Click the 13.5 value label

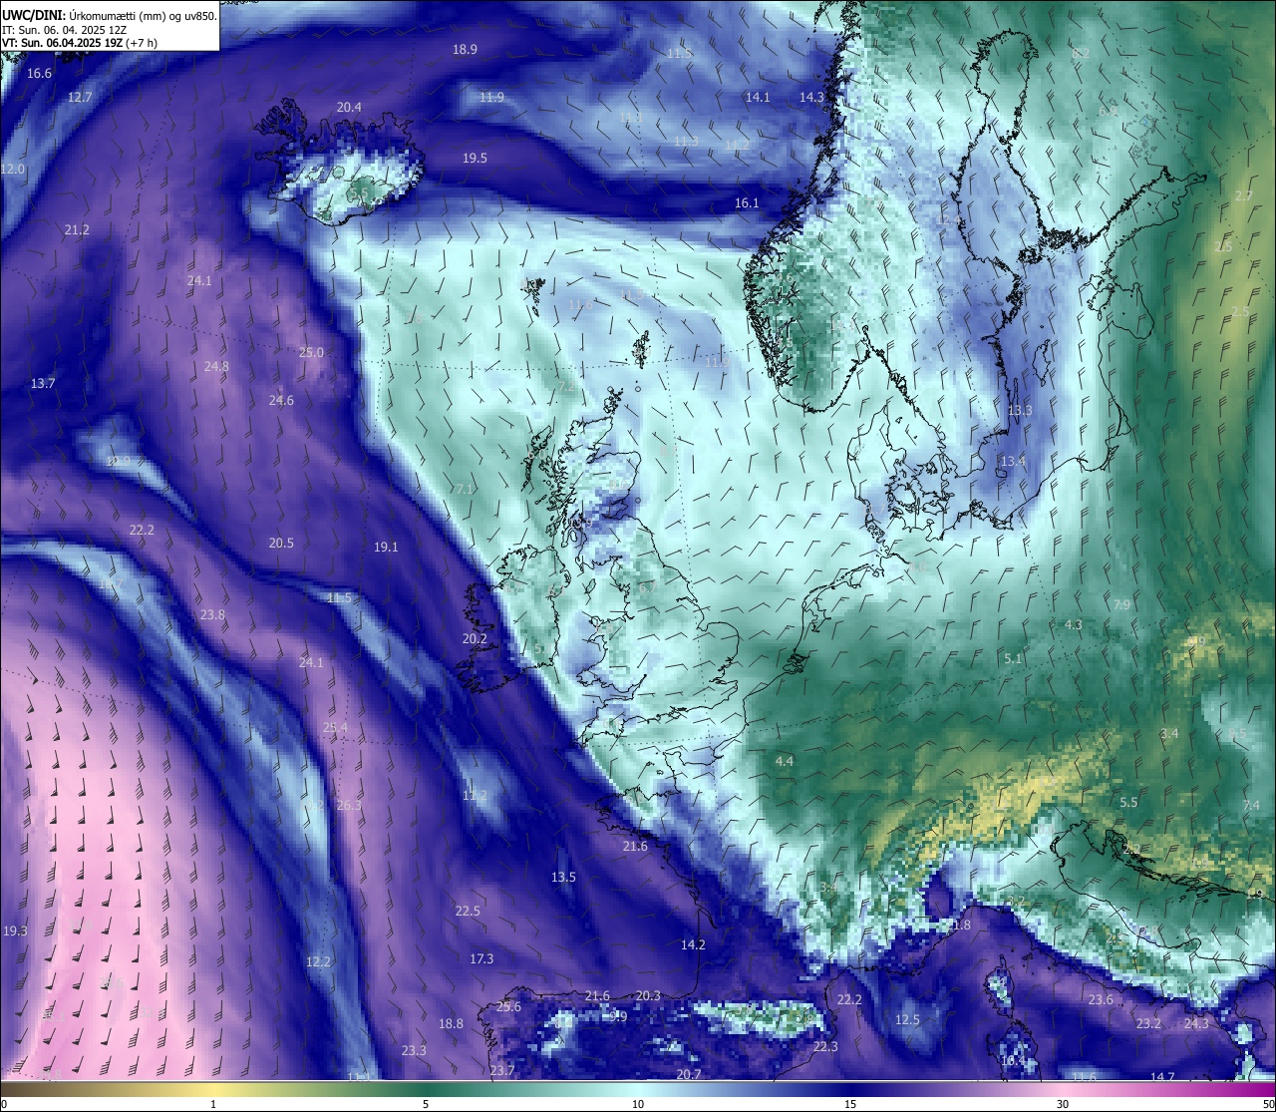tap(563, 877)
